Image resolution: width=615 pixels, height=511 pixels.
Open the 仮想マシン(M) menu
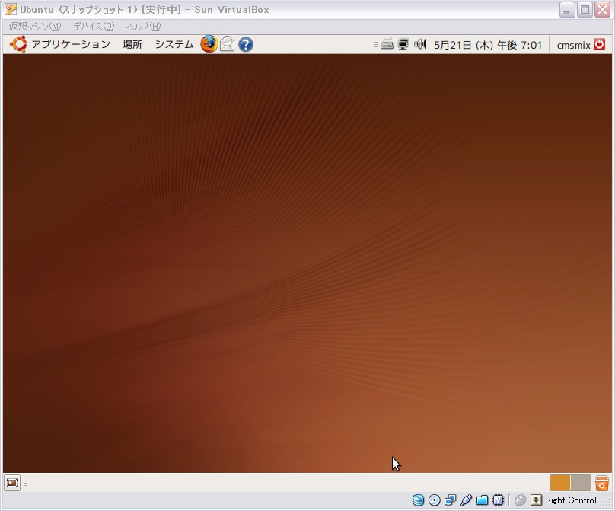click(34, 27)
